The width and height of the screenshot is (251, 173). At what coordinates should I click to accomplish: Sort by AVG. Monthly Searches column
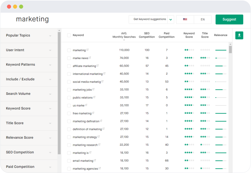(124, 35)
